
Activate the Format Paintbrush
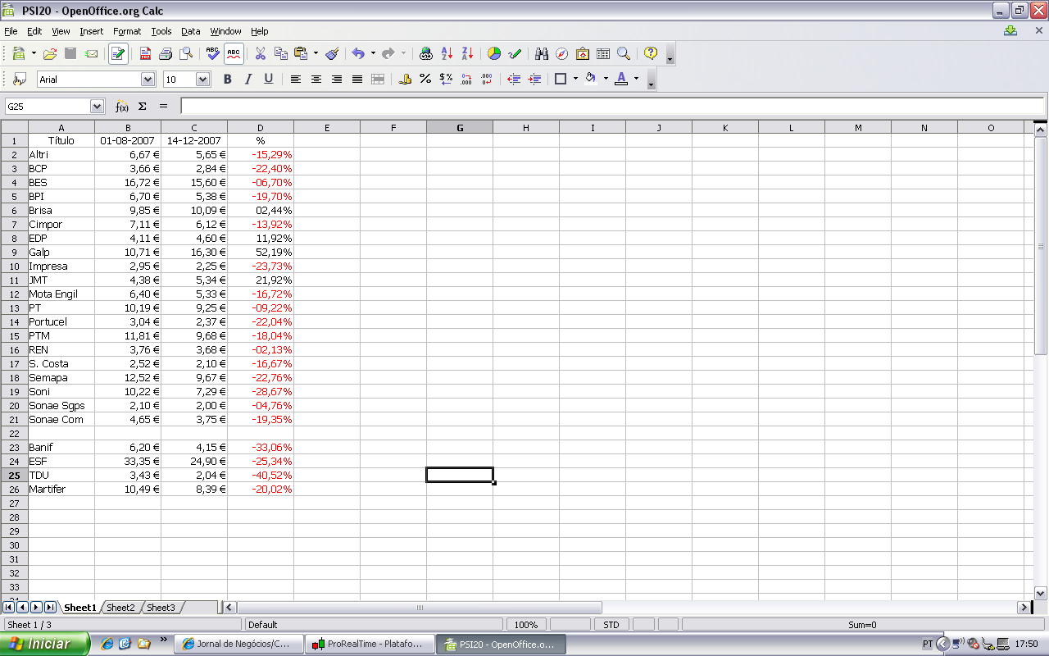332,54
